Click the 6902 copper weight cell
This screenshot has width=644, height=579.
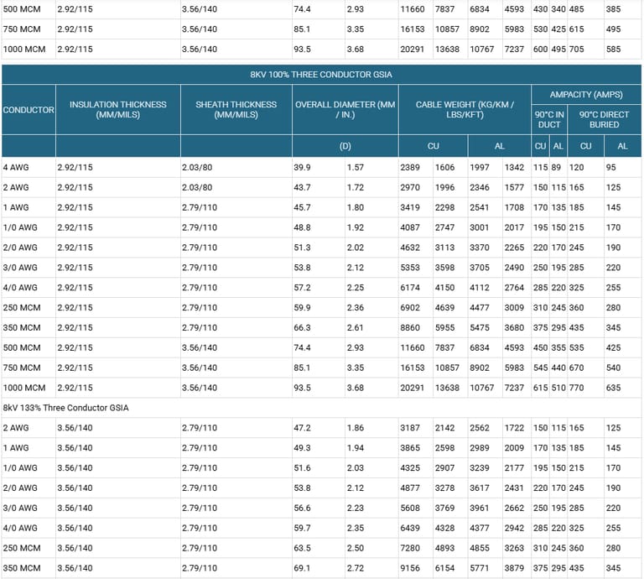pos(412,308)
